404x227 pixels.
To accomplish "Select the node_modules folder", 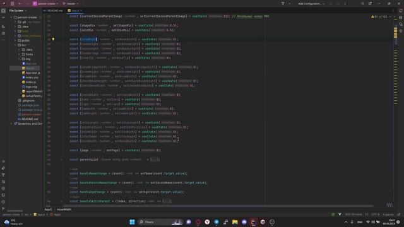I will 29,36.
